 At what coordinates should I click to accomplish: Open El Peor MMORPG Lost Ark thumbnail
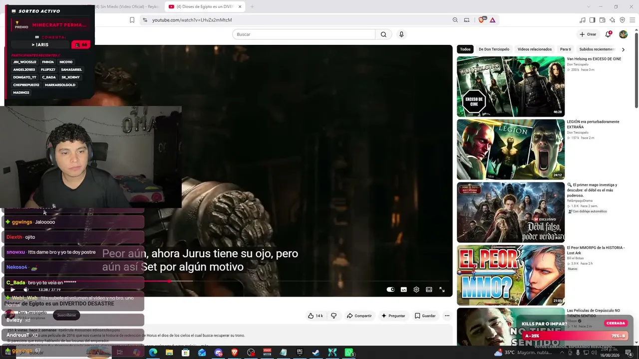511,275
